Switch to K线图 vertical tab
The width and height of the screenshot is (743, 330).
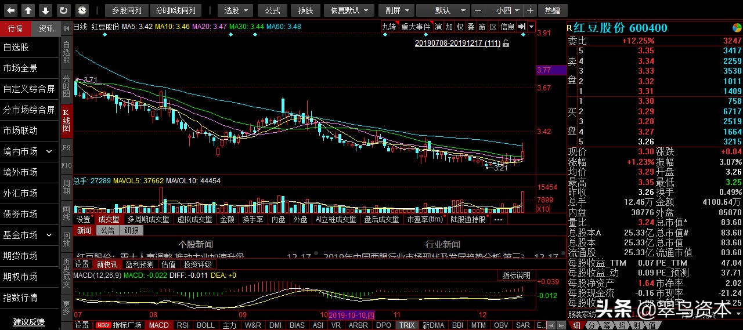66,120
